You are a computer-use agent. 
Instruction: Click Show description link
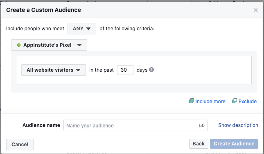(x=238, y=125)
